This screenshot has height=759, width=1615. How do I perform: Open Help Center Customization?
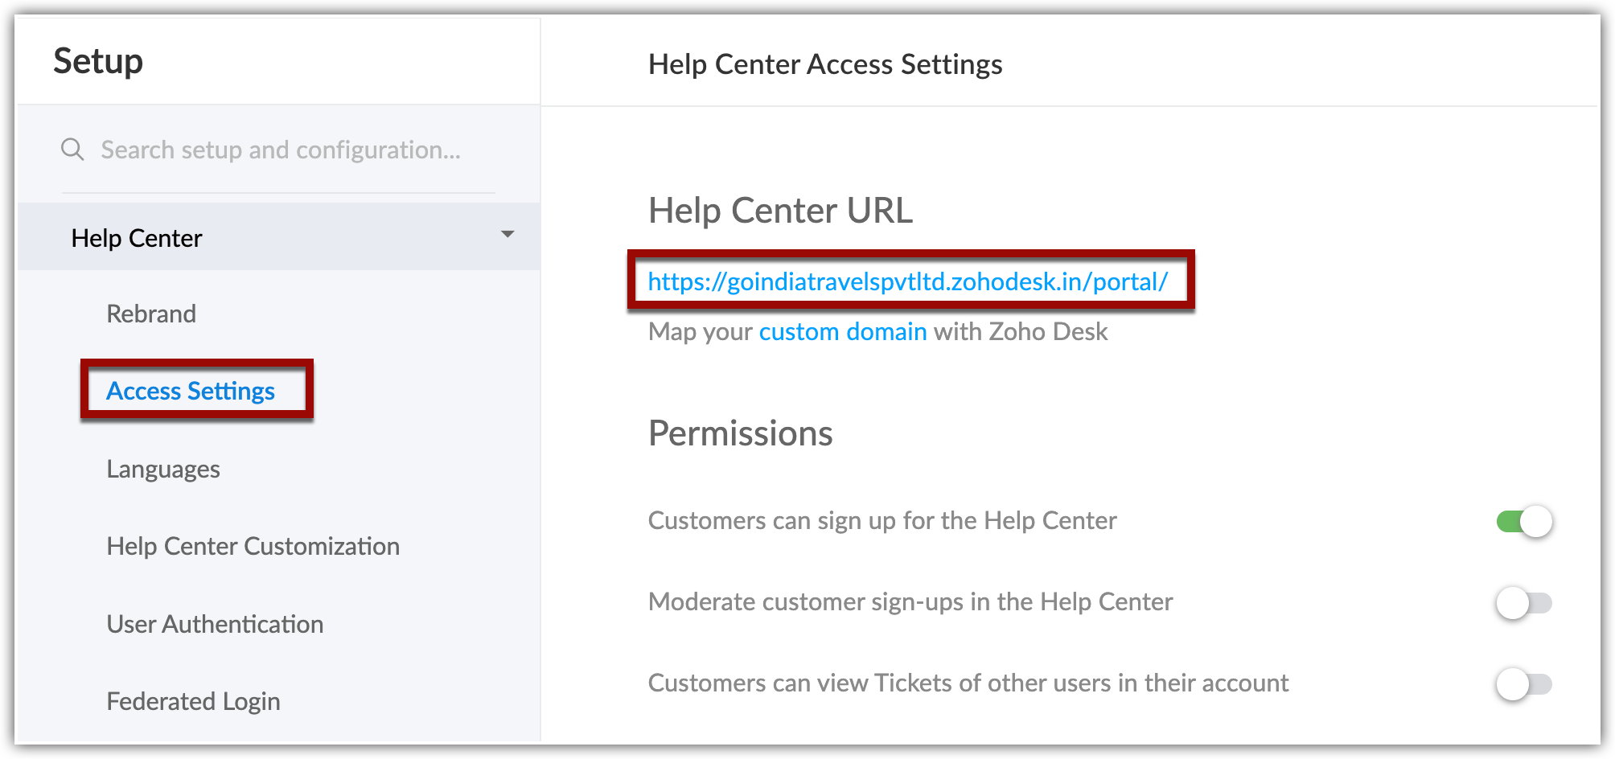pyautogui.click(x=253, y=547)
